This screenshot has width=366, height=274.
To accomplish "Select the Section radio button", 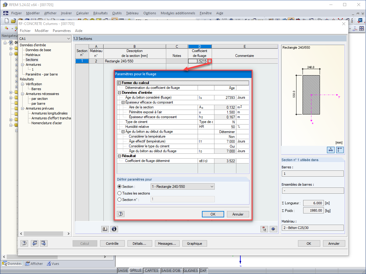I will coord(120,187).
